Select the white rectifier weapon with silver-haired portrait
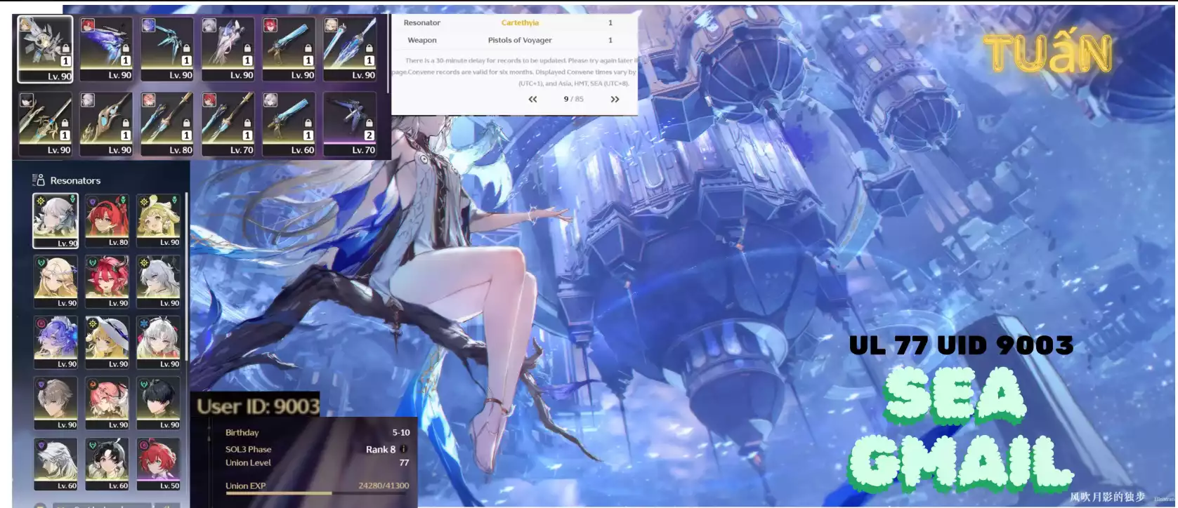Screen dimensions: 1178x508 [x=228, y=49]
